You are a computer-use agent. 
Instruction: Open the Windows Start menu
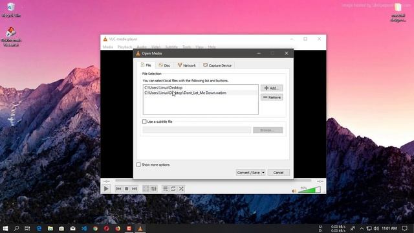[5, 228]
